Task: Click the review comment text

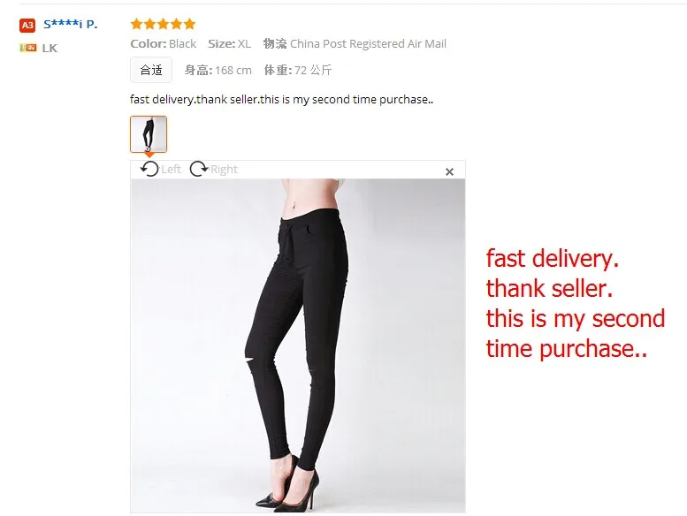Action: (282, 100)
